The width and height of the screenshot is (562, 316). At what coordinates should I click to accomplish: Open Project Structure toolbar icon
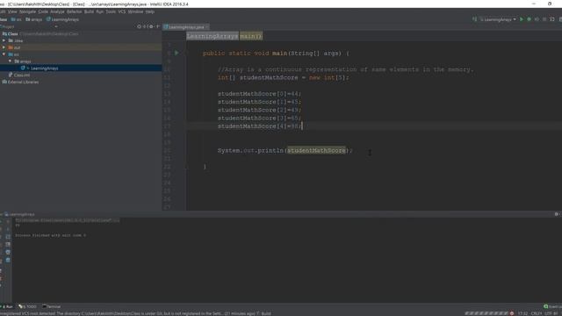[x=552, y=19]
